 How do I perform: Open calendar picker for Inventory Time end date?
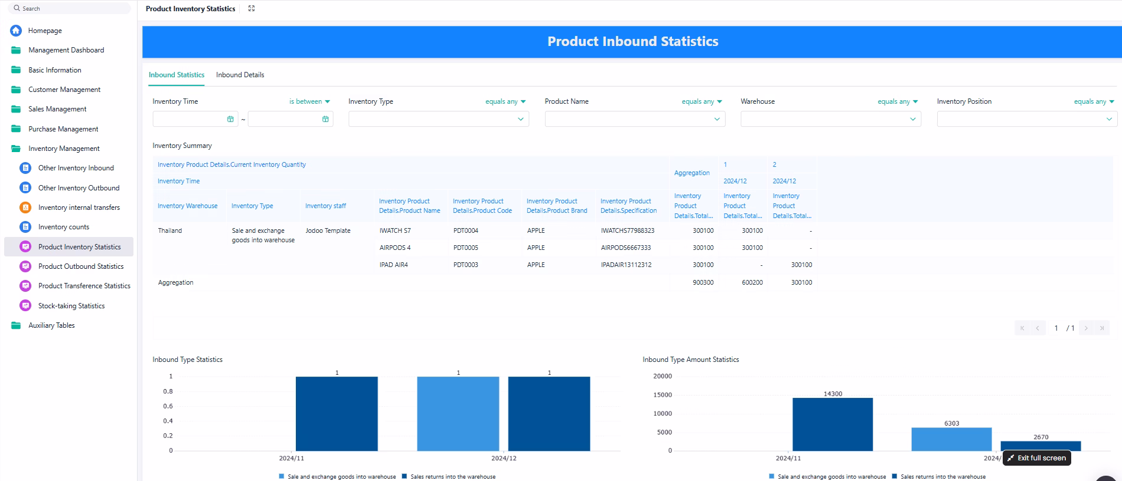pos(325,119)
